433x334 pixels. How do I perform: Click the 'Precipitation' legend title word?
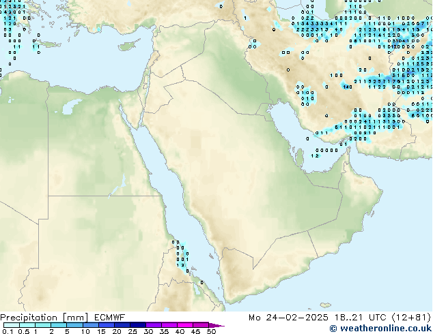point(29,318)
